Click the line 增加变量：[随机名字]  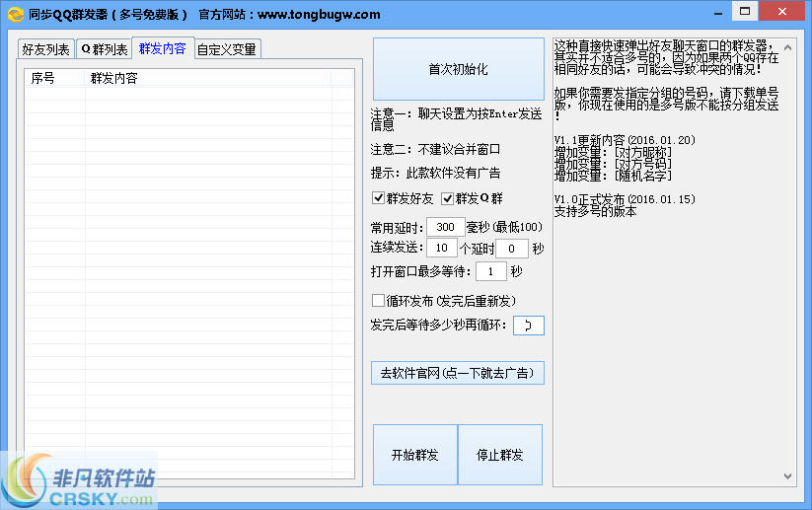click(613, 176)
